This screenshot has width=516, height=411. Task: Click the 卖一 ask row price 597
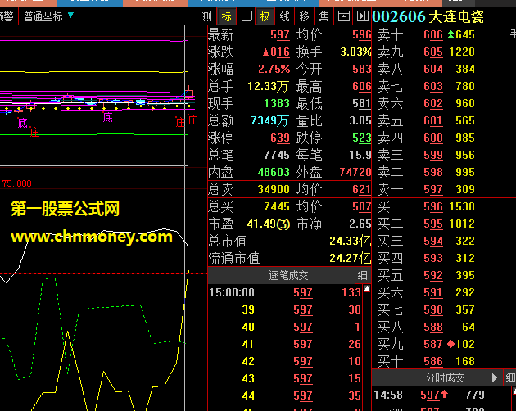point(433,189)
